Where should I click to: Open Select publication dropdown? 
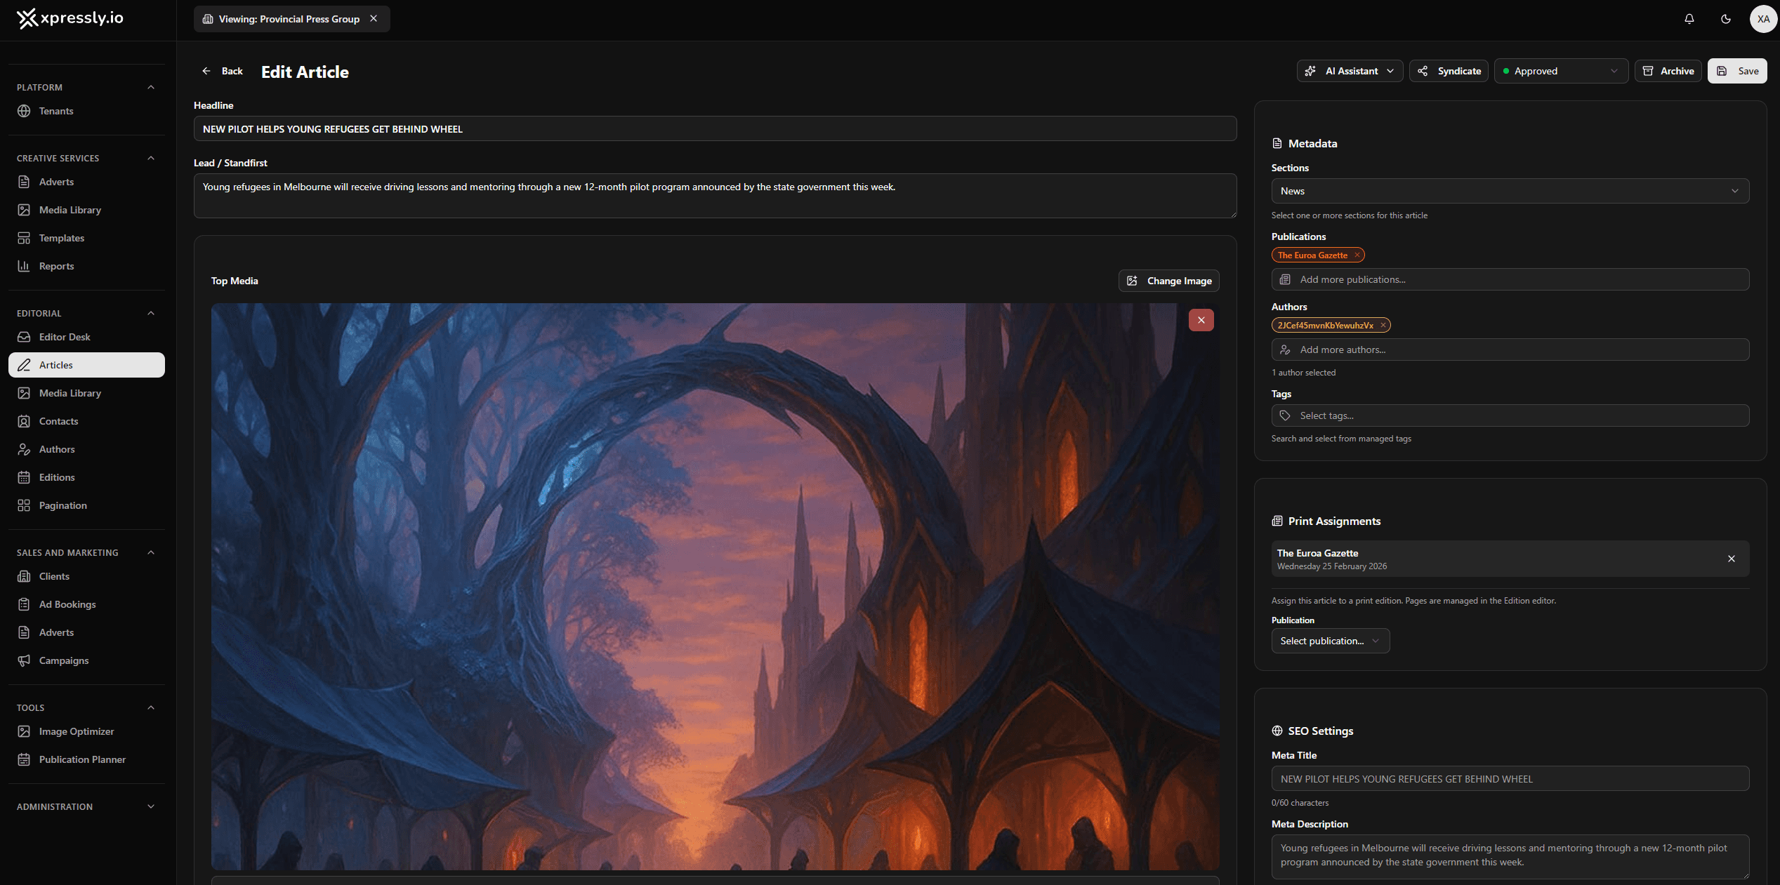tap(1330, 641)
